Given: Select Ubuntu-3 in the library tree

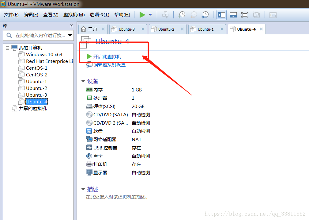Looking at the screenshot, I should [36, 95].
